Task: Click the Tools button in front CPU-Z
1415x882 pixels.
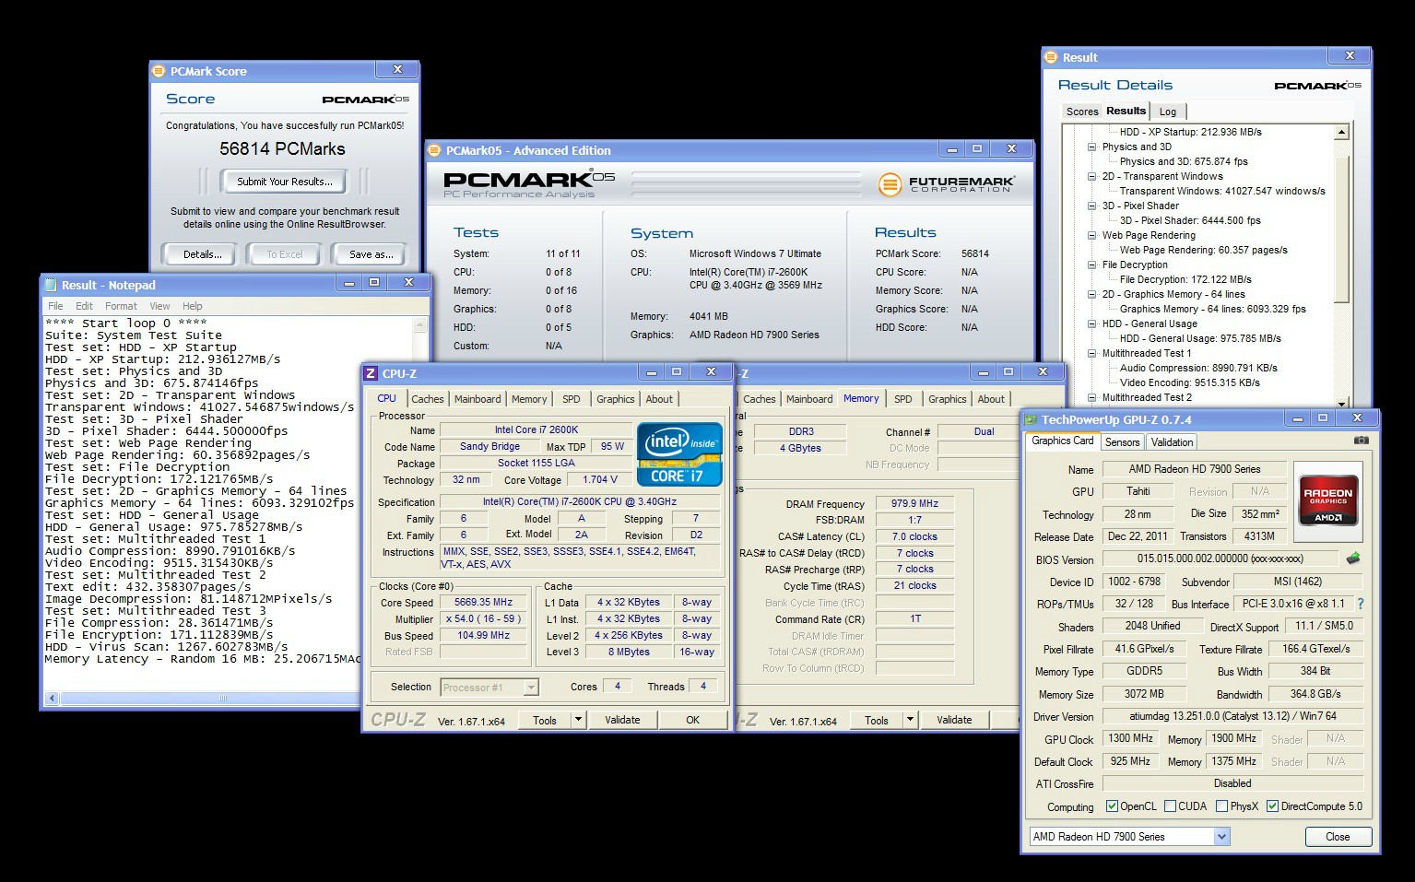Action: tap(545, 720)
